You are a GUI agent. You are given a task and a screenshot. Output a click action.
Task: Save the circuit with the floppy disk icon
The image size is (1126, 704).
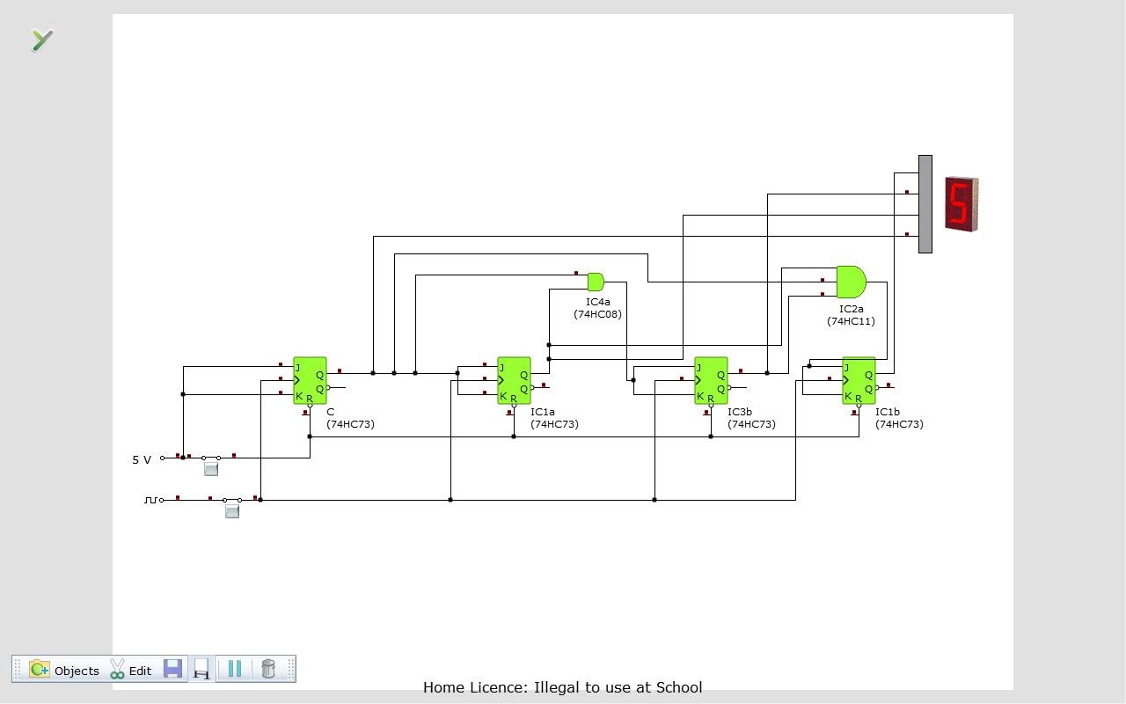172,669
